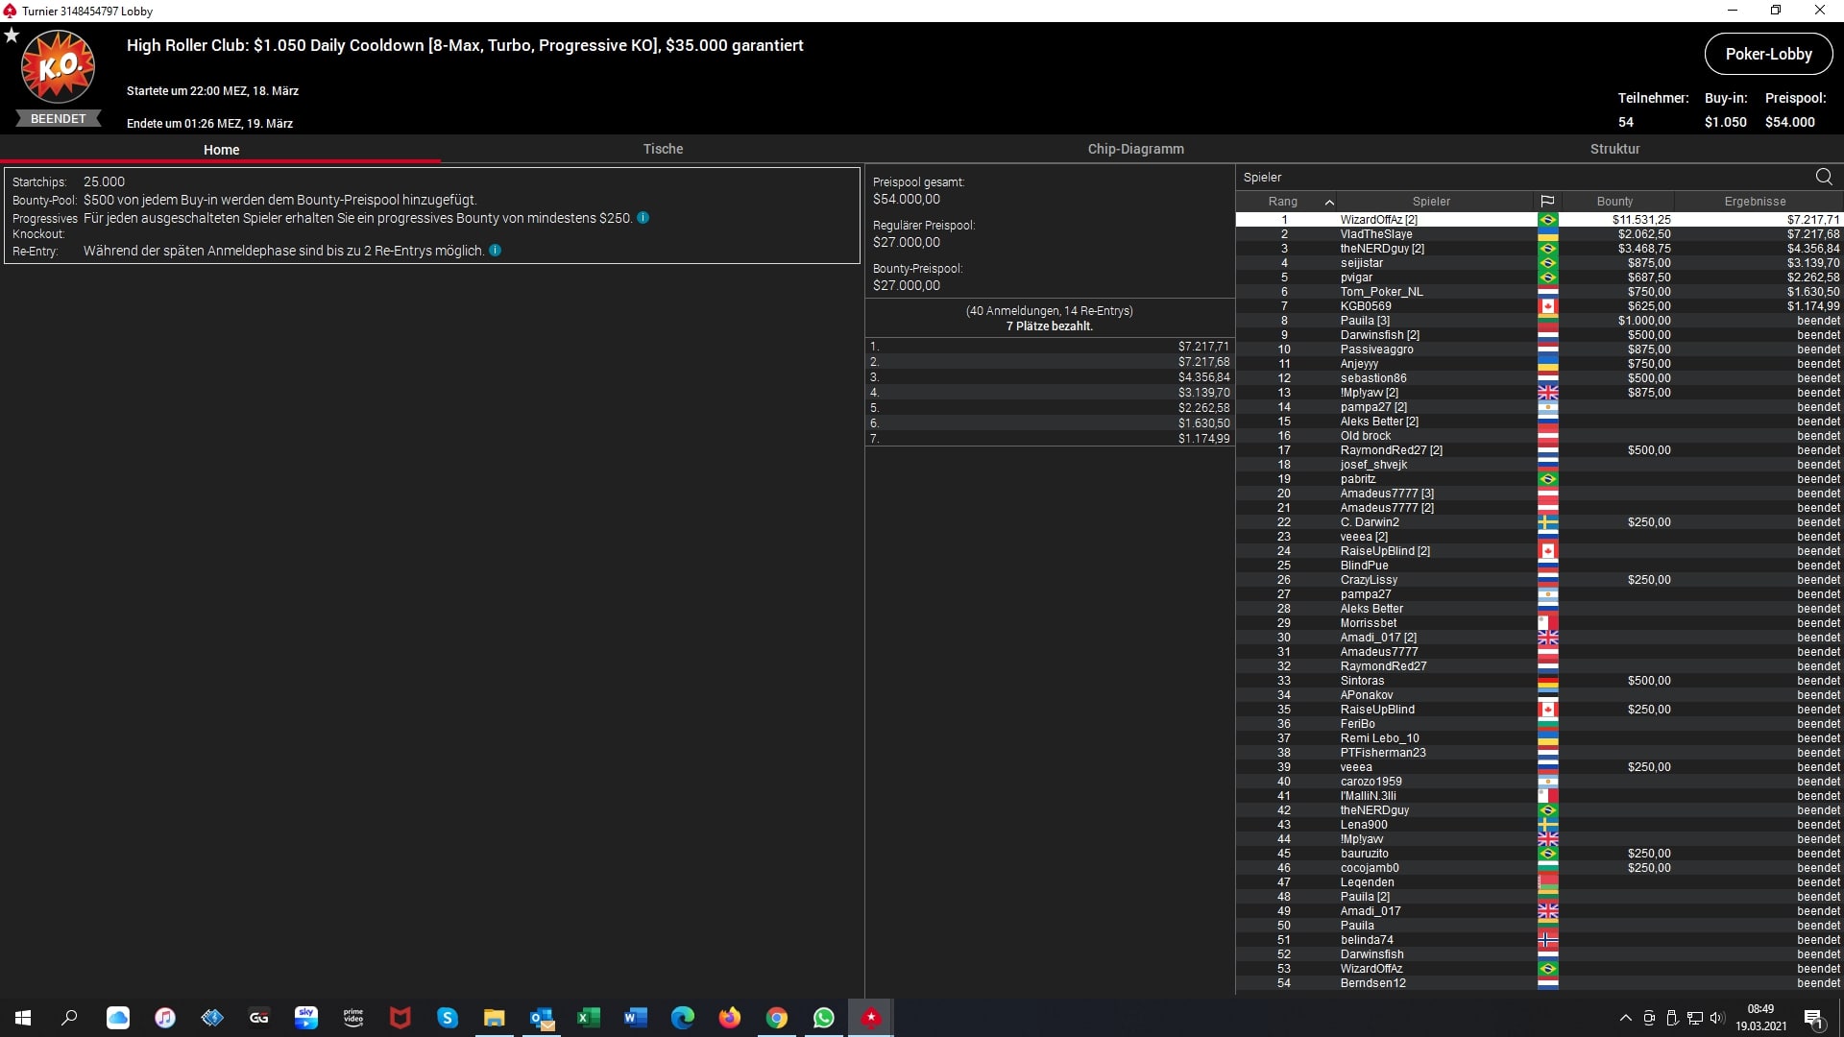This screenshot has height=1037, width=1844.
Task: Switch to the Tische tab
Action: [663, 149]
